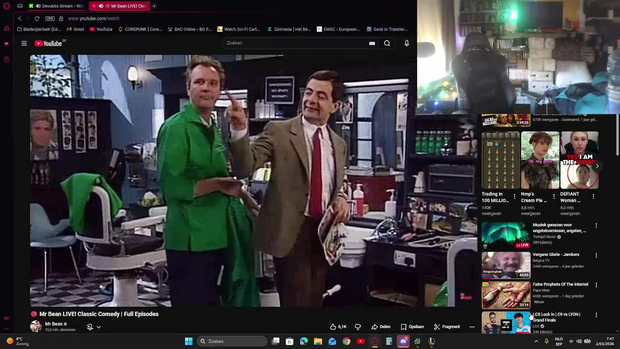This screenshot has width=620, height=349.
Task: Open File Explorer from taskbar
Action: [318, 341]
